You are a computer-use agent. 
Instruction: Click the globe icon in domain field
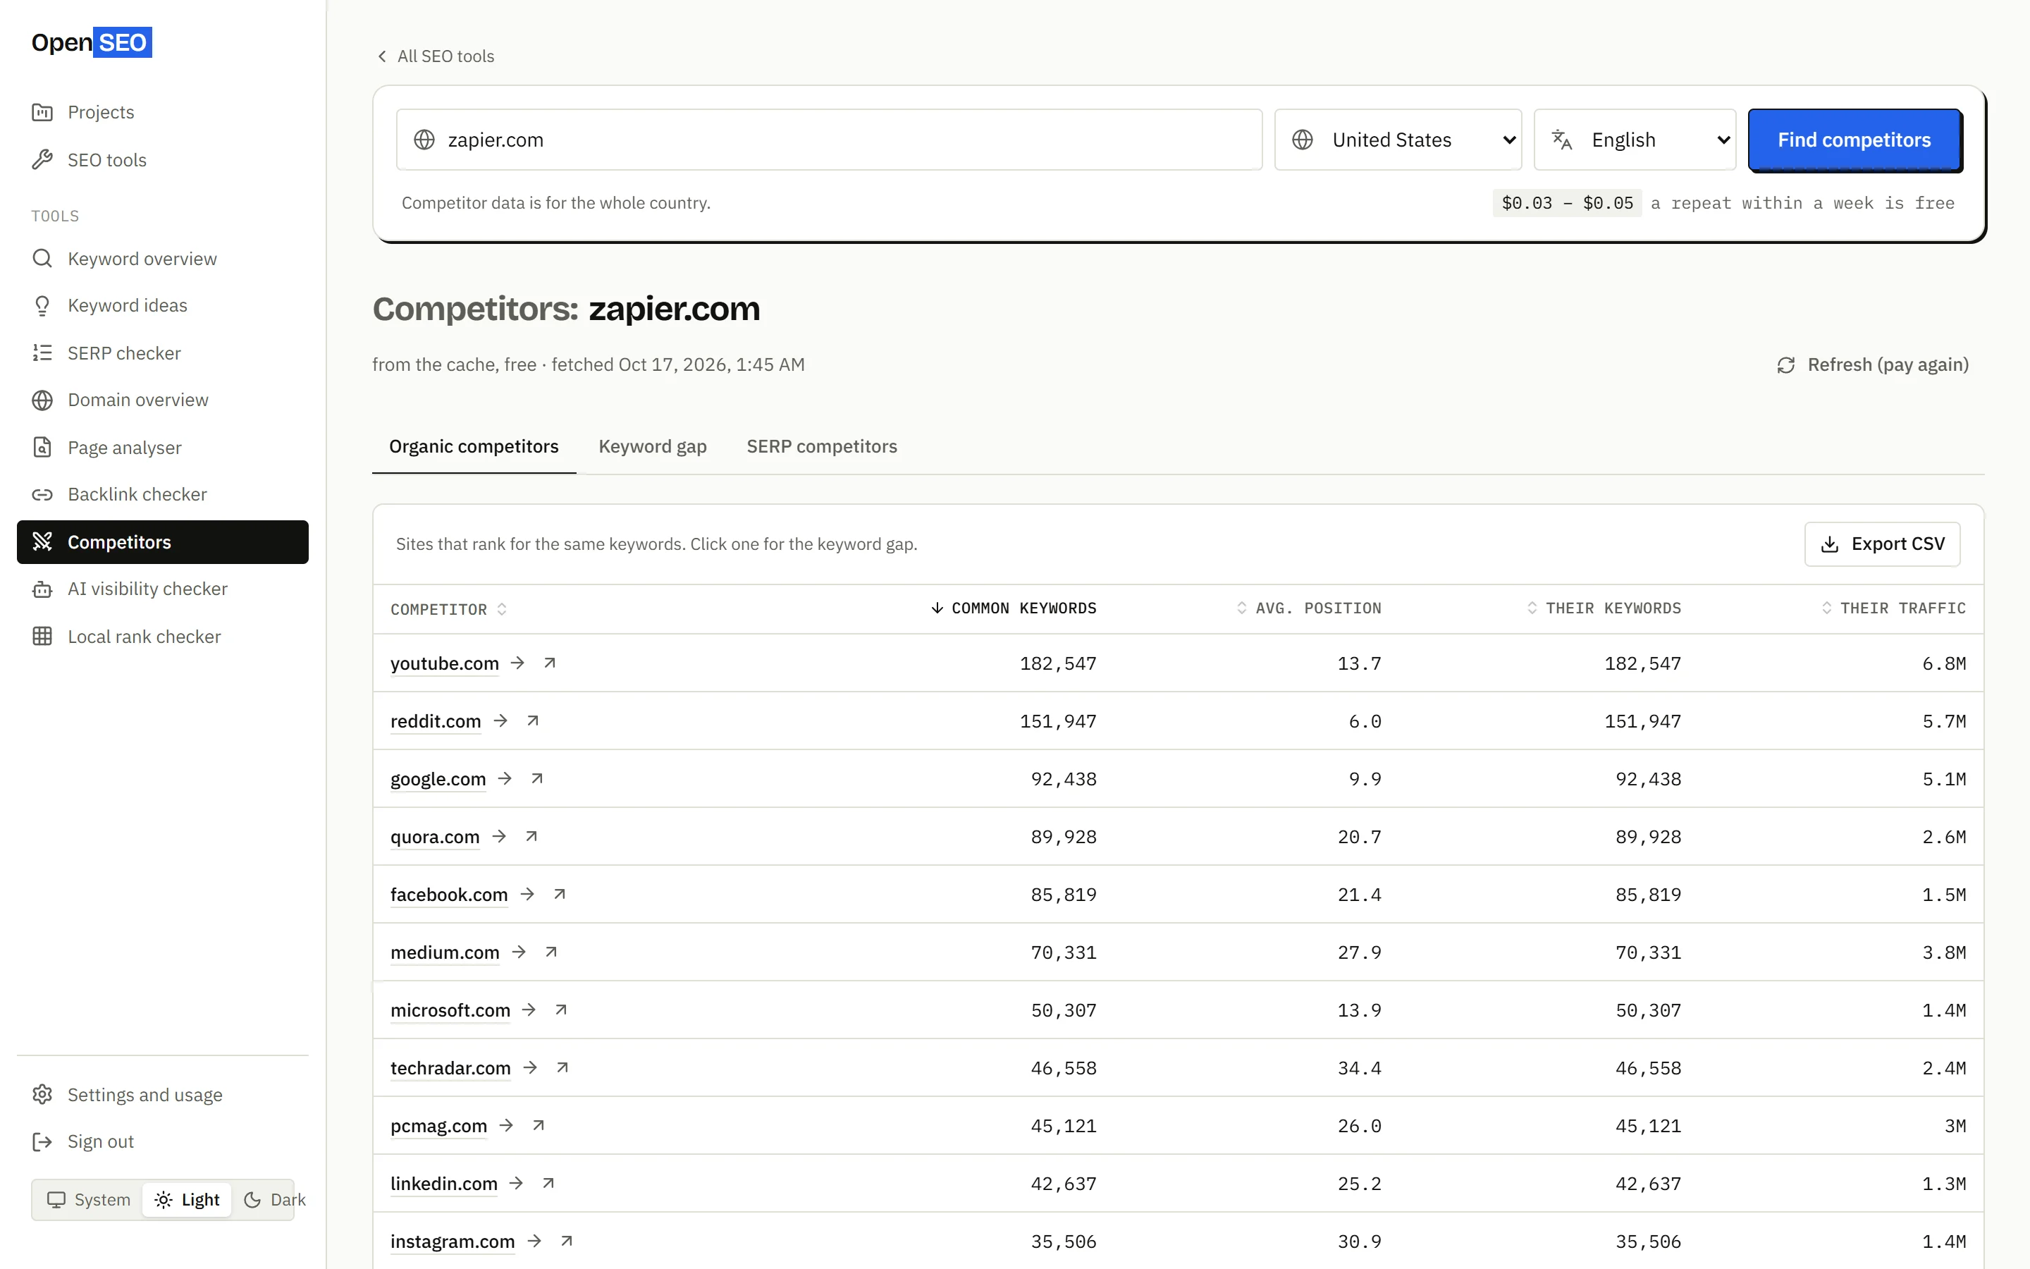coord(424,140)
